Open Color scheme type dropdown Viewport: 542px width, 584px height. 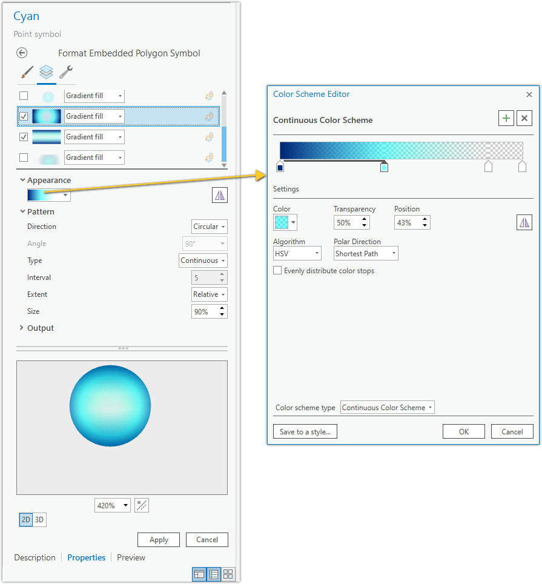pyautogui.click(x=387, y=408)
